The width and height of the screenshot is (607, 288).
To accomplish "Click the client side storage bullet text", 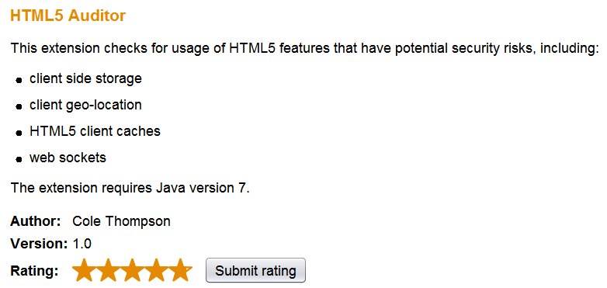I will [x=85, y=78].
